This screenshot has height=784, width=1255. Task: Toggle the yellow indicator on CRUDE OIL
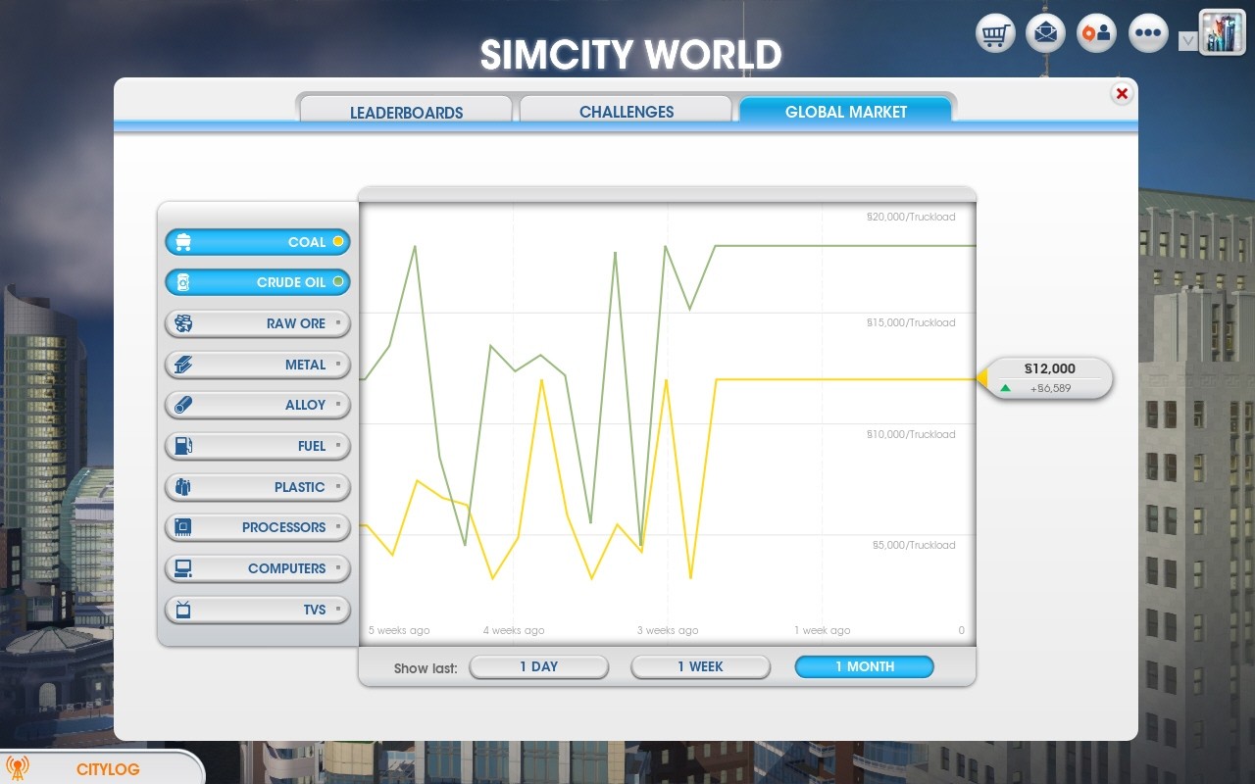pos(337,282)
